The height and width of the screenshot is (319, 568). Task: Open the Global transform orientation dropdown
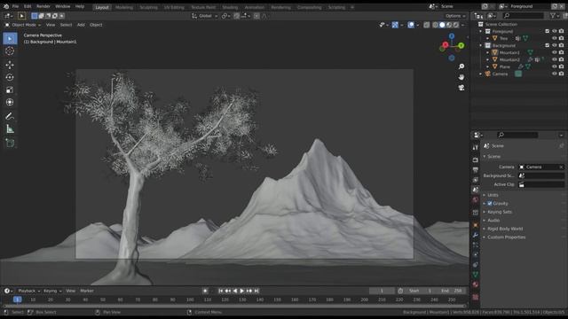pos(205,16)
